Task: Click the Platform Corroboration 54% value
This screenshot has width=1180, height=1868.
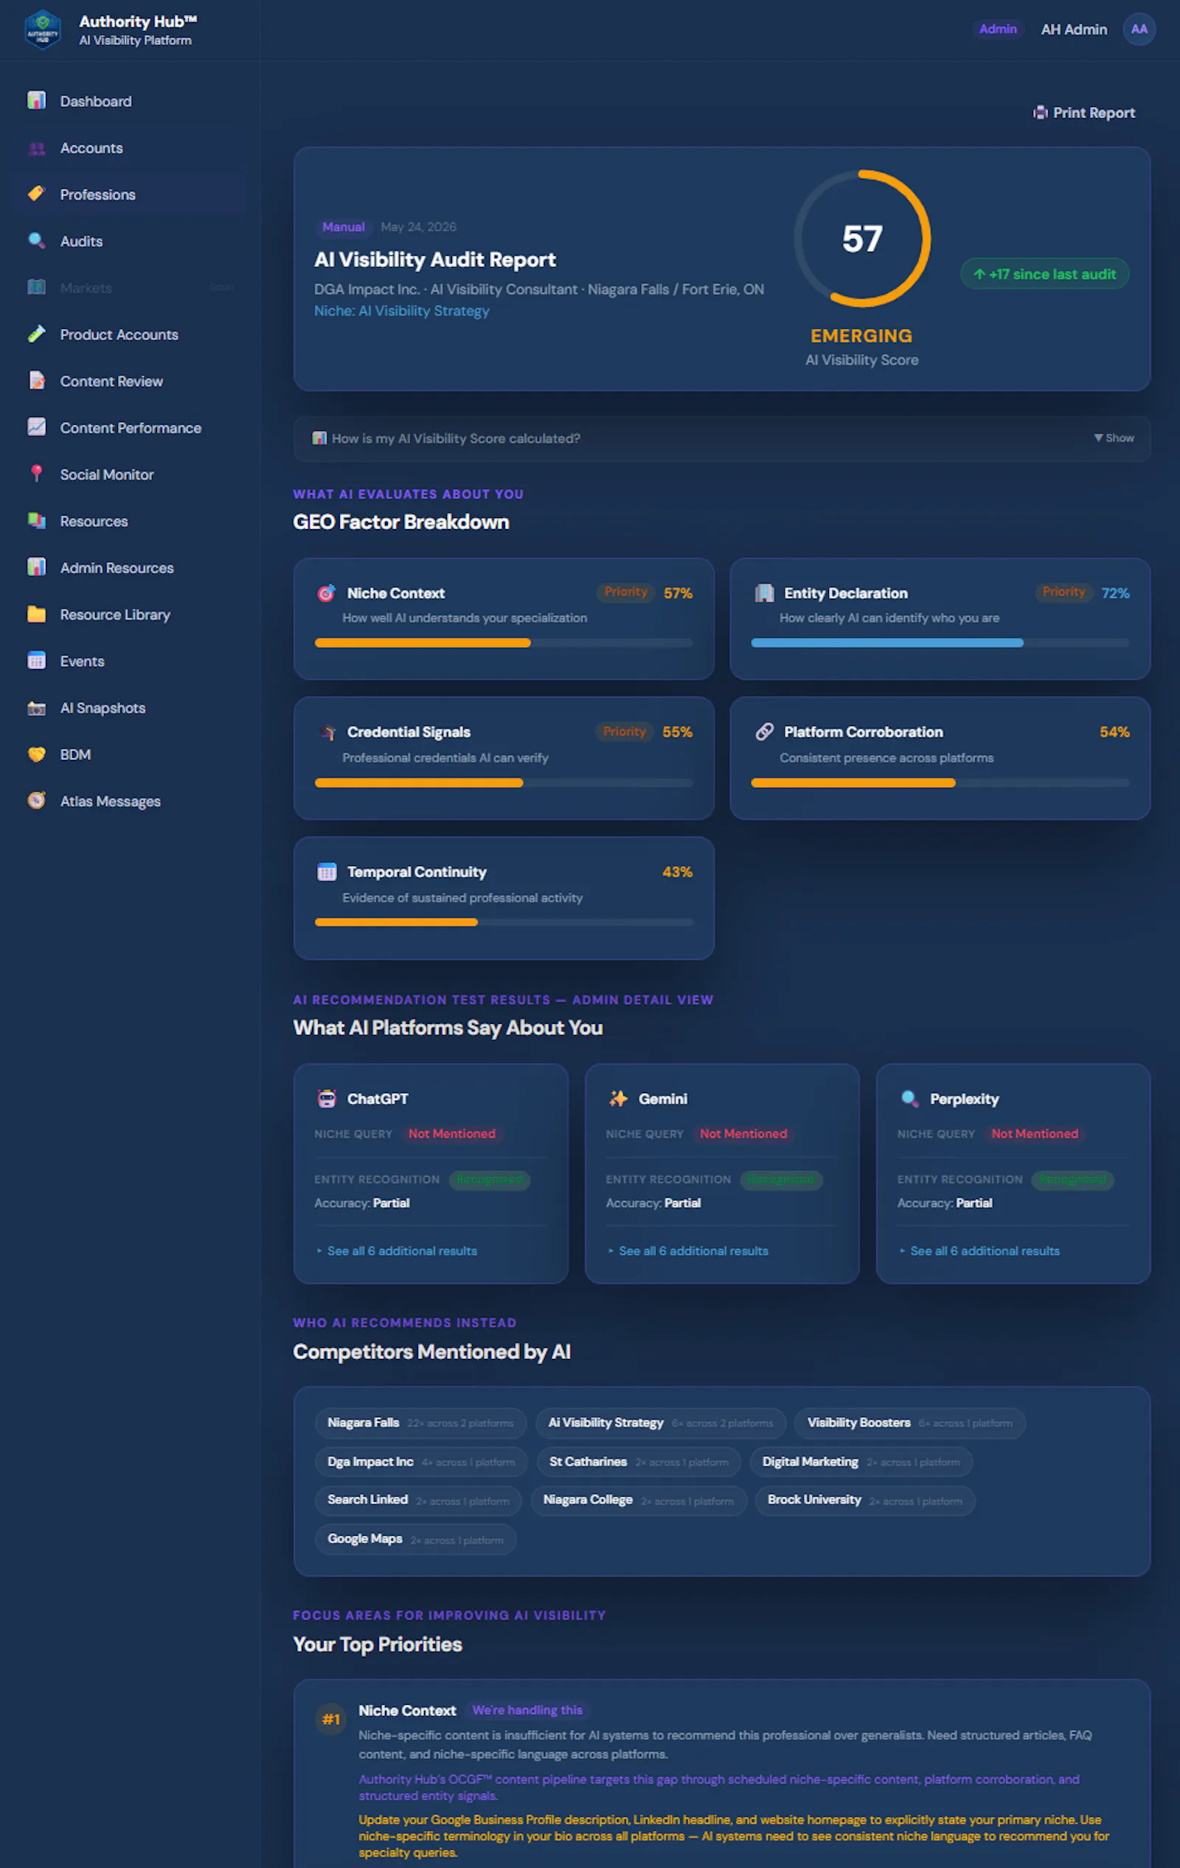Action: pyautogui.click(x=1114, y=732)
